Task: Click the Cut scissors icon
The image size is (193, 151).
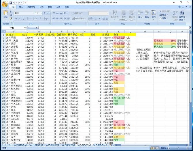Action: pos(11,12)
